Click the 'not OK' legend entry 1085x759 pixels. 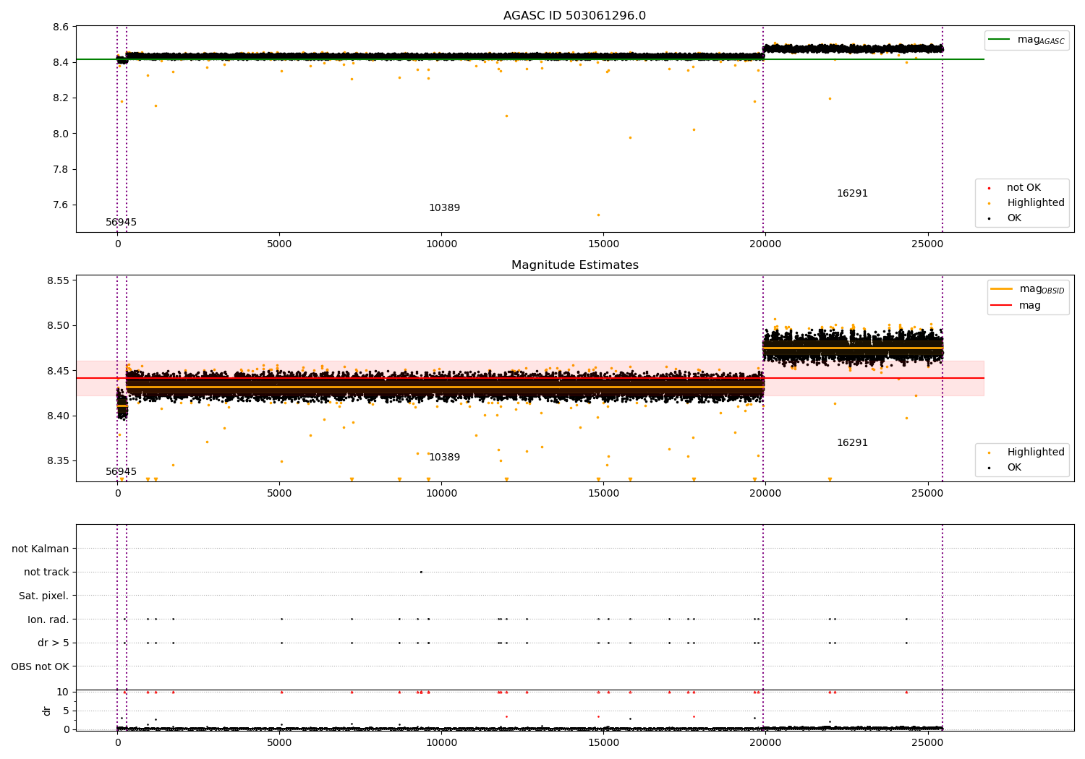(x=1024, y=188)
